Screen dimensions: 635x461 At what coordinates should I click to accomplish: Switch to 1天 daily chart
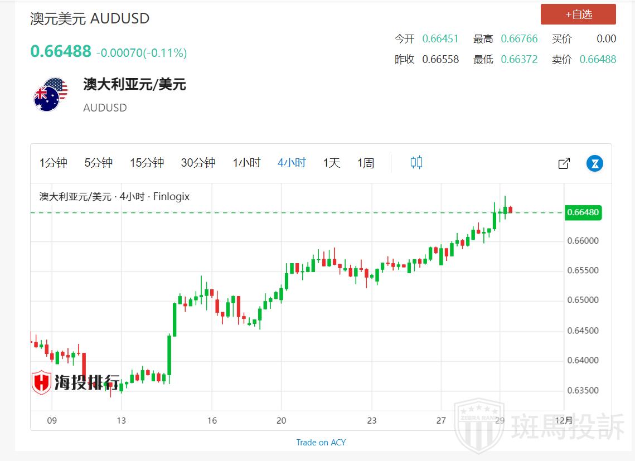[331, 163]
